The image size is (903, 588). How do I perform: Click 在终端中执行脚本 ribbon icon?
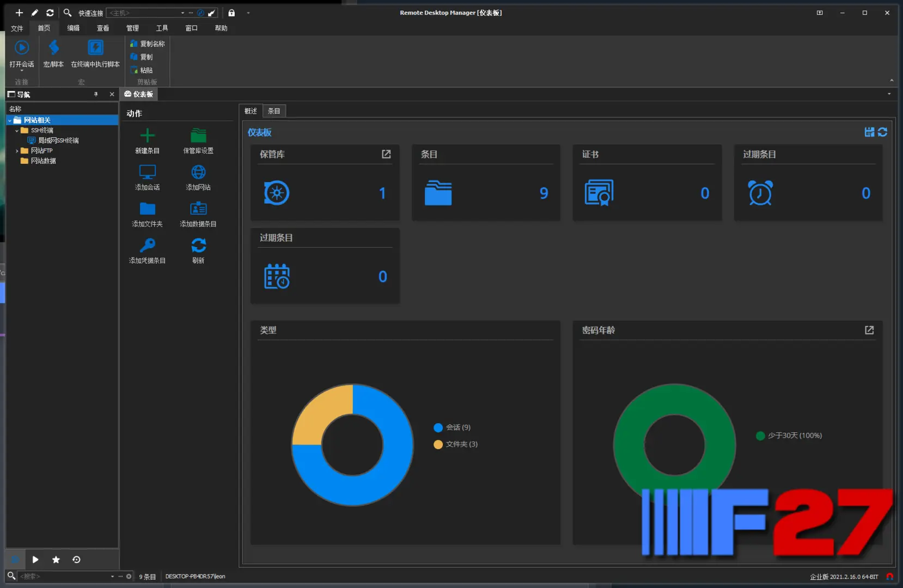coord(95,48)
